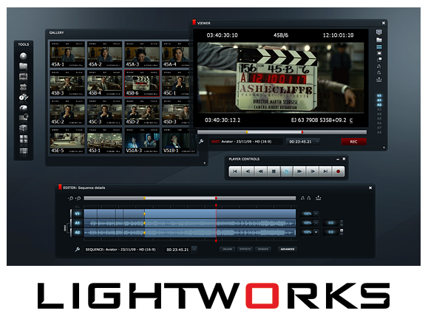Click the second curved arrow icon in Viewer sidebar
Viewport: 428px width, 319px height.
379,72
